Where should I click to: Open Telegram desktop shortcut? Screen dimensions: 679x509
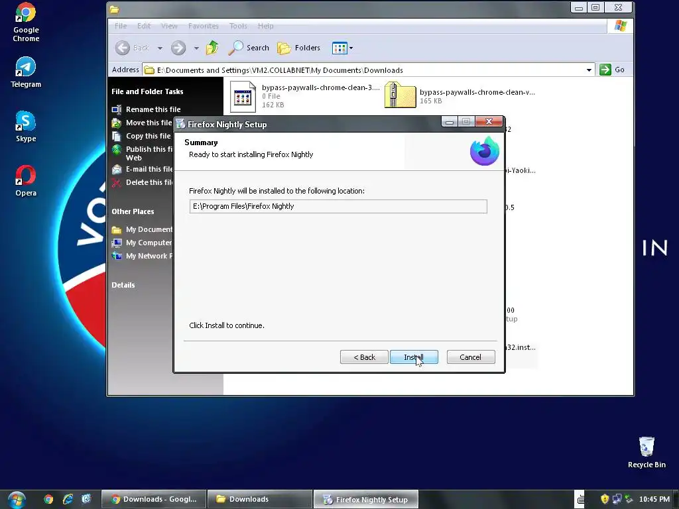tap(26, 72)
